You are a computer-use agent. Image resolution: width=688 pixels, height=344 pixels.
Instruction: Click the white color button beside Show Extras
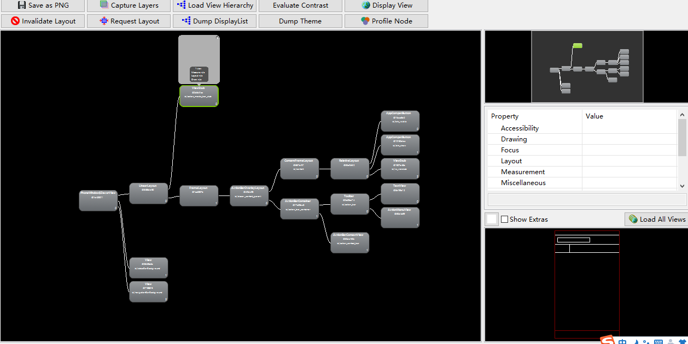pyautogui.click(x=492, y=219)
